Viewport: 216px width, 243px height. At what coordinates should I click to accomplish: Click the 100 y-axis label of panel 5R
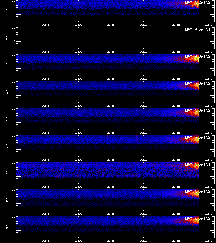13,109
